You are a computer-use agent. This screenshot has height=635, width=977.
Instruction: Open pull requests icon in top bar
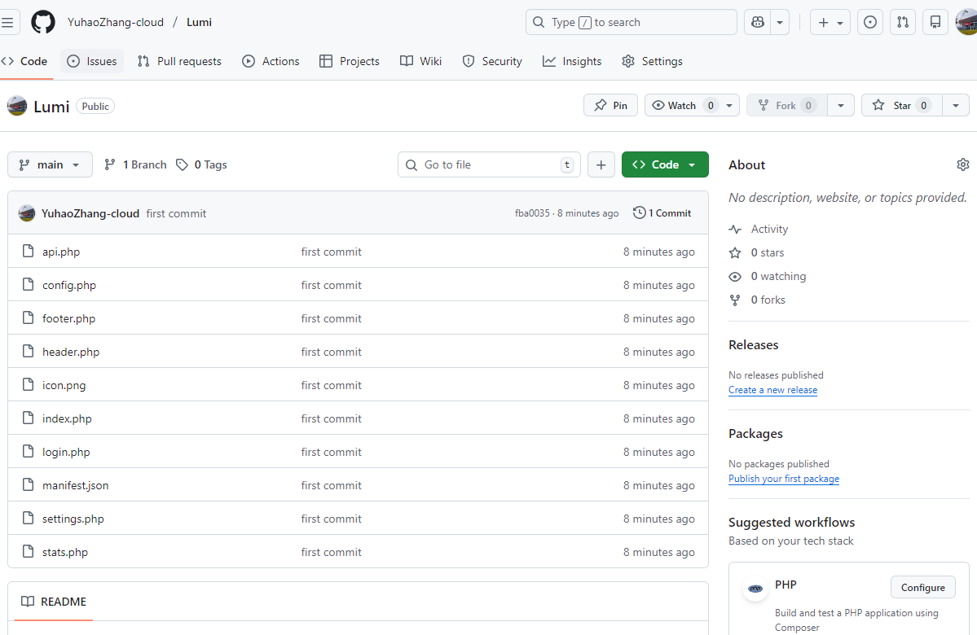tap(903, 22)
